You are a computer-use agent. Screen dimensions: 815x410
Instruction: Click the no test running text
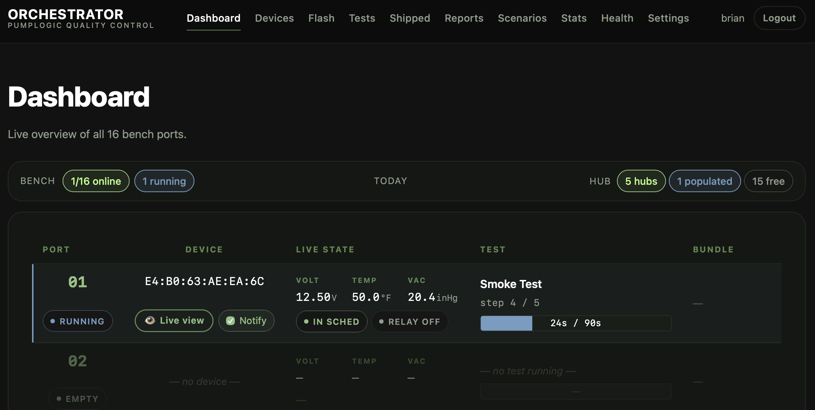coord(528,371)
